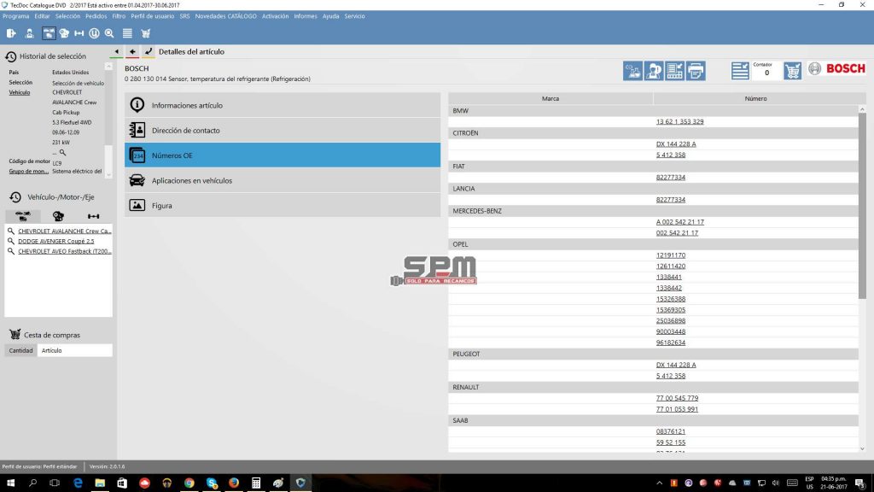Open the Perfil de usuario menu
The width and height of the screenshot is (874, 492).
(x=152, y=16)
